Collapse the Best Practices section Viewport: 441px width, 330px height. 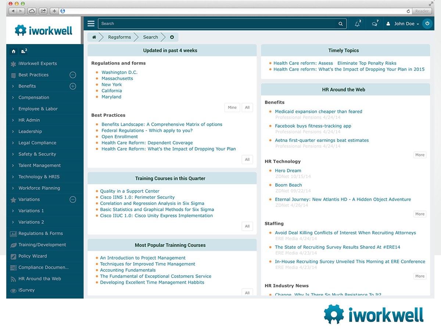(73, 74)
